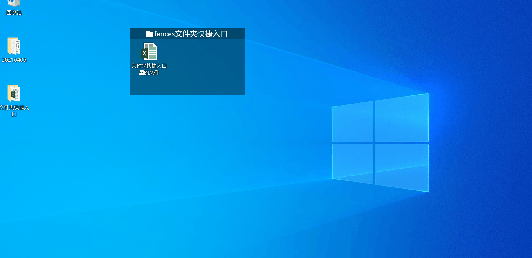This screenshot has height=258, width=532.
Task: Select the Excel file icon inside the fence
Action: click(x=149, y=51)
